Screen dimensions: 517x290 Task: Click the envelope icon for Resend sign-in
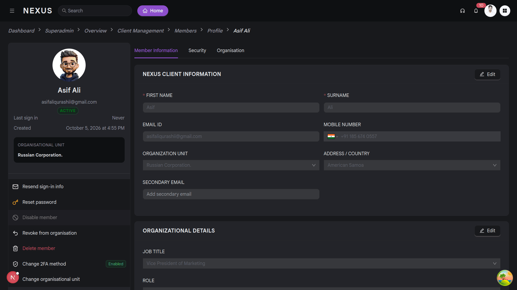15,187
